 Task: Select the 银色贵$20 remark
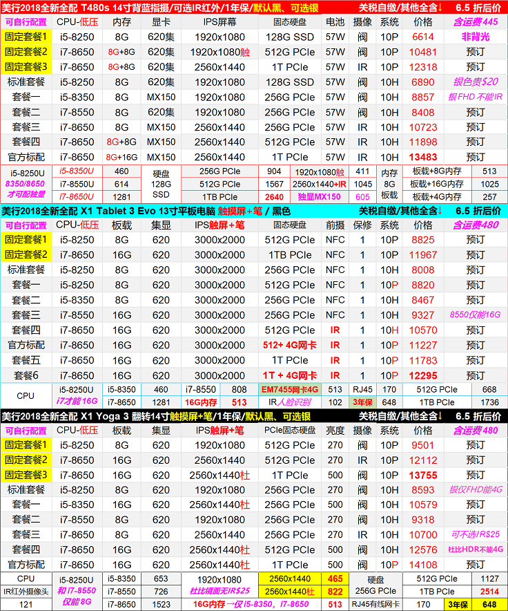coord(475,82)
